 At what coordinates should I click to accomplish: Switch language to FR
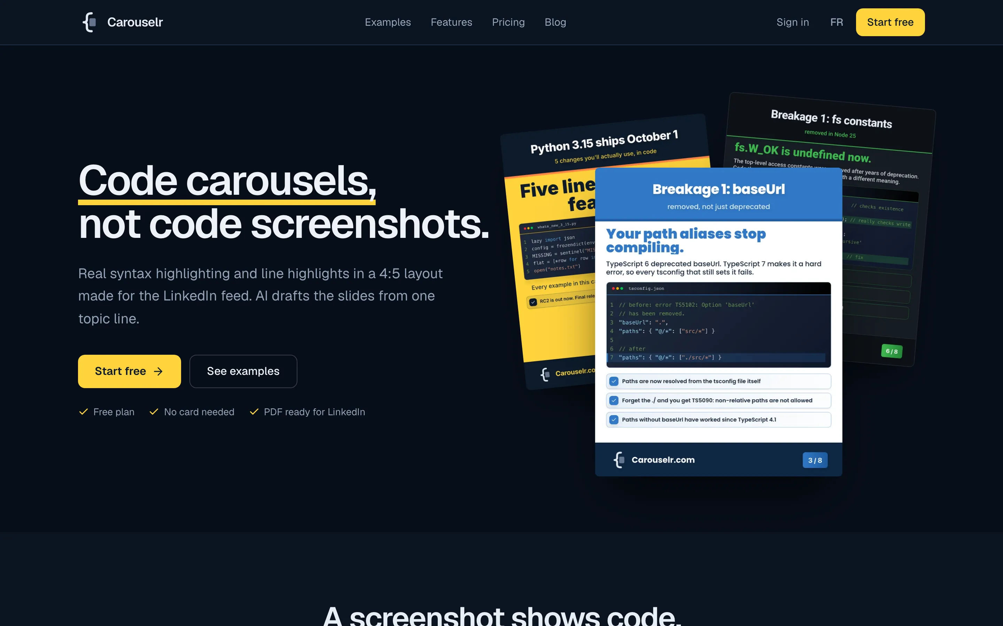point(837,22)
